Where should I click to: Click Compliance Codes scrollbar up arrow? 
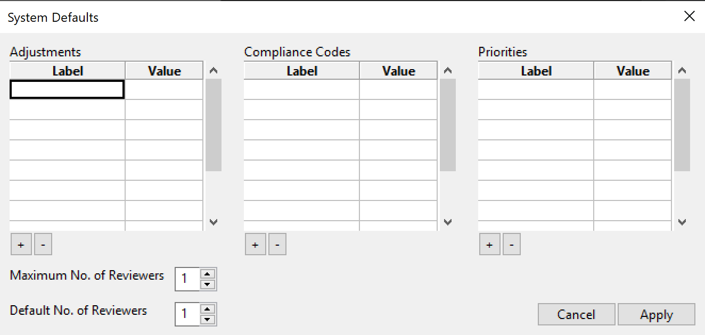point(448,70)
